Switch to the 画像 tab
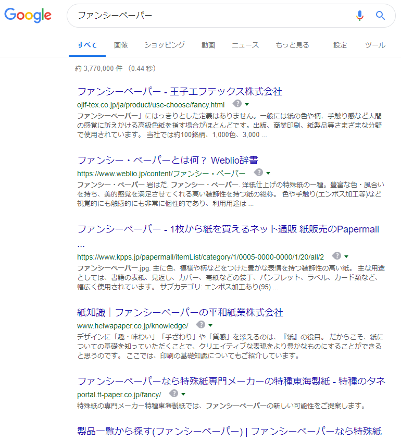 pos(121,45)
